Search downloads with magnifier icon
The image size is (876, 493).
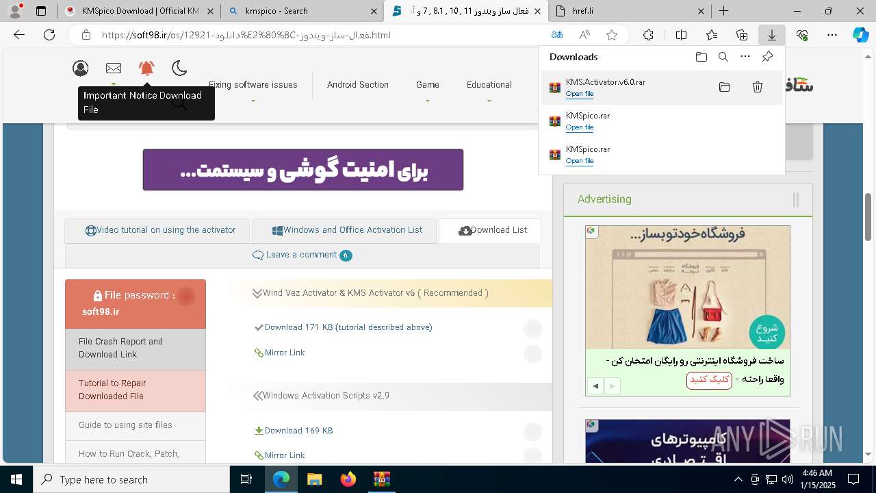click(x=723, y=57)
